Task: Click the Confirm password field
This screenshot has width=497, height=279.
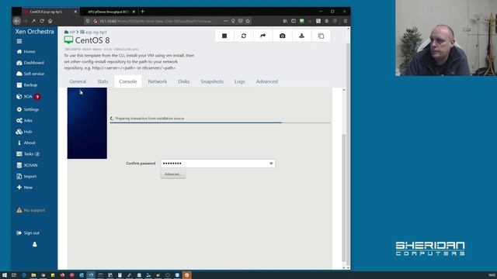Action: [x=217, y=164]
